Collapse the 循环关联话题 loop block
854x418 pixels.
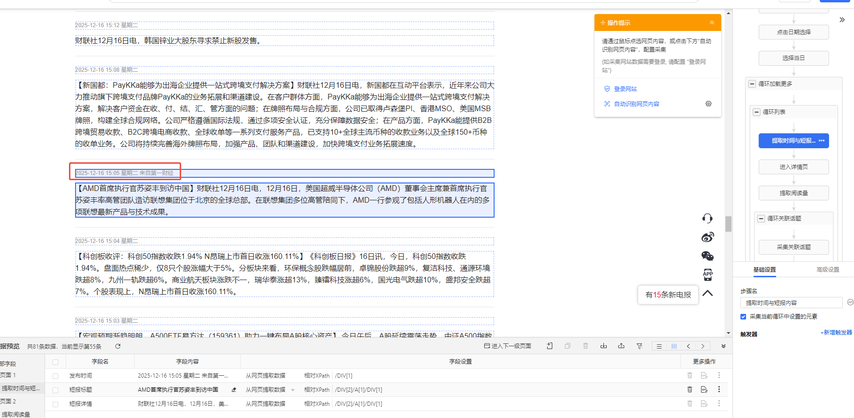pyautogui.click(x=761, y=219)
